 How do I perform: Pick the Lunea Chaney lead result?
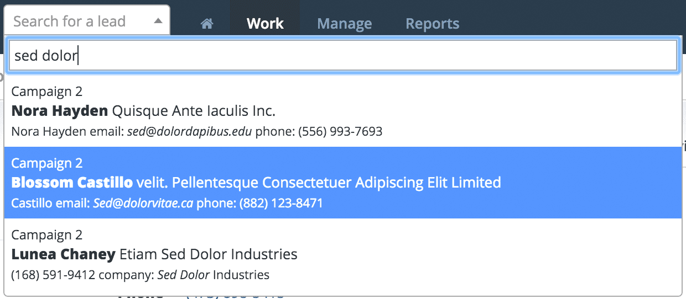[343, 254]
